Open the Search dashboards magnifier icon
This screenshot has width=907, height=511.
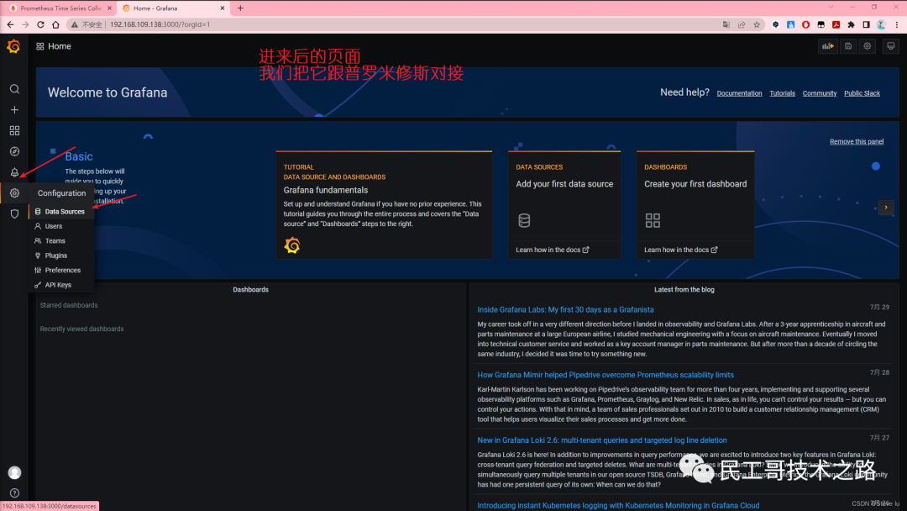point(14,89)
